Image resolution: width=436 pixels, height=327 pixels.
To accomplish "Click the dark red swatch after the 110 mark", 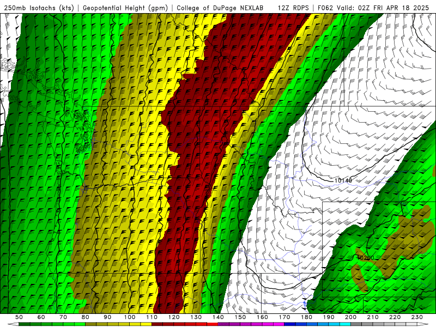I will 157,324.
